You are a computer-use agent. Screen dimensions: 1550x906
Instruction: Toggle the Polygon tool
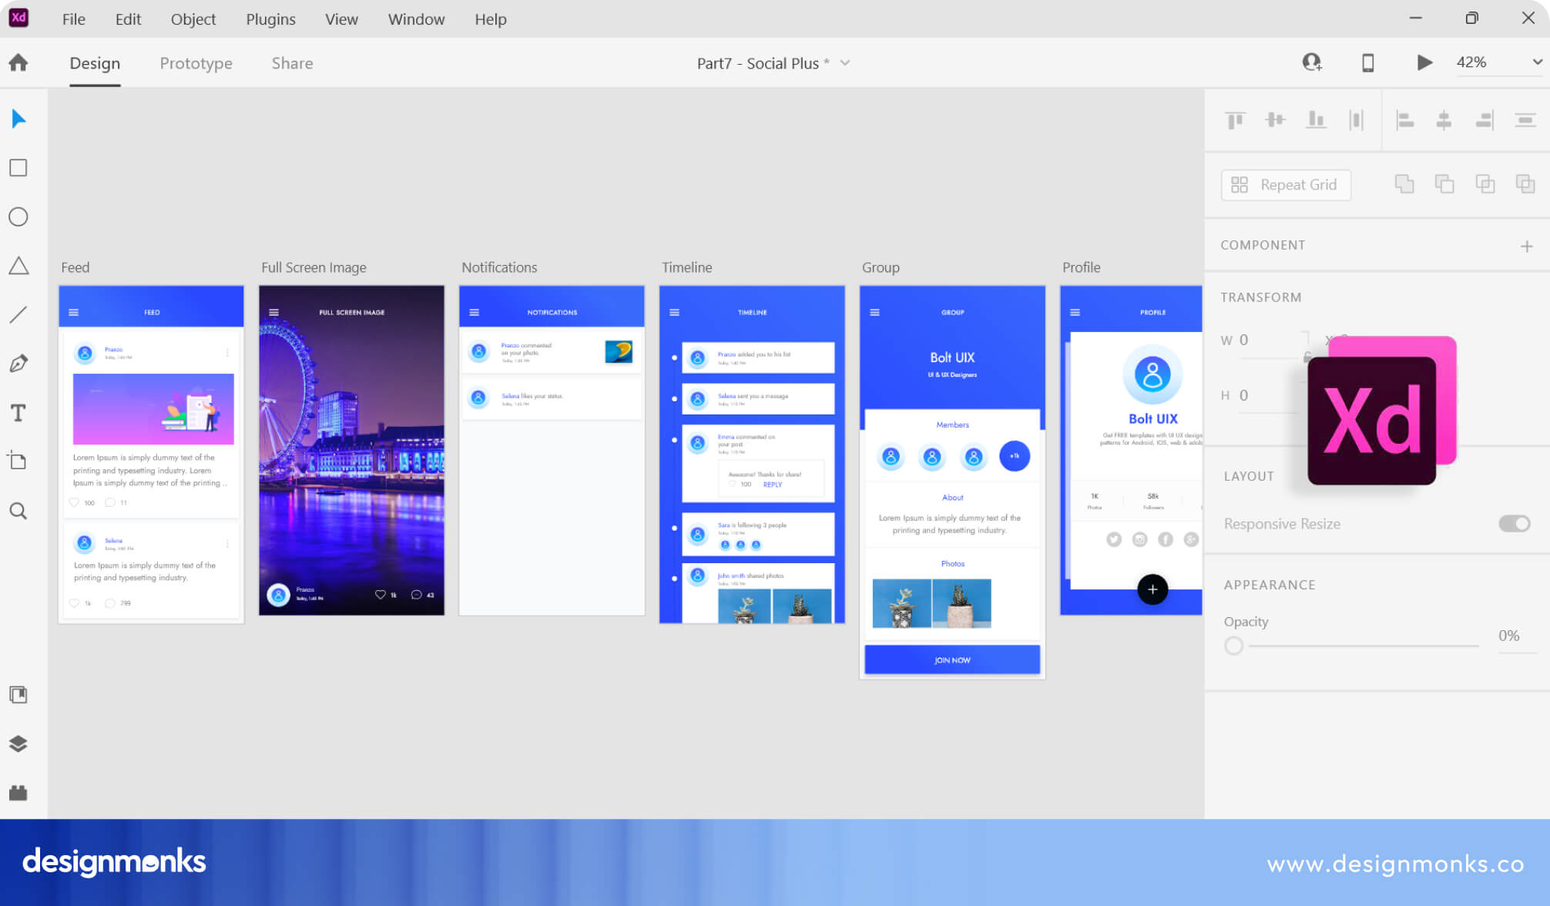18,266
